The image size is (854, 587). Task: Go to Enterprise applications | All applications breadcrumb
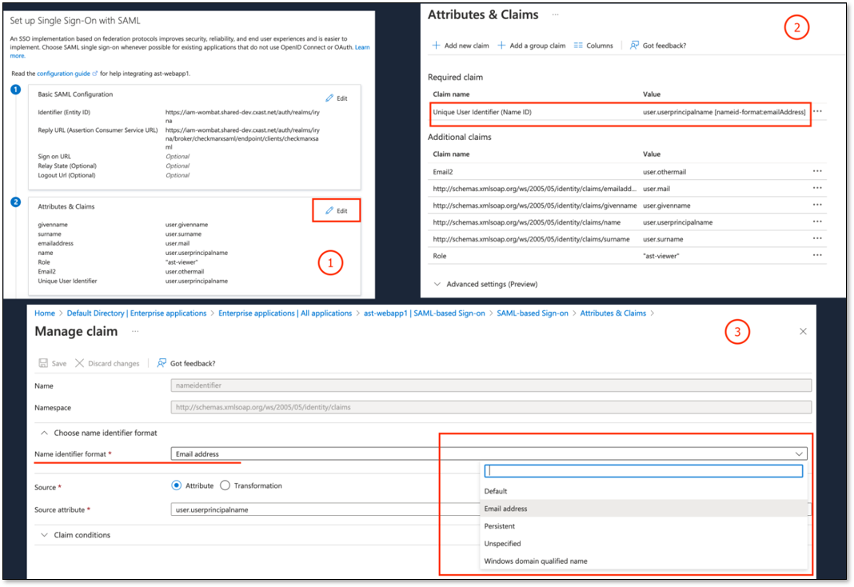click(285, 313)
